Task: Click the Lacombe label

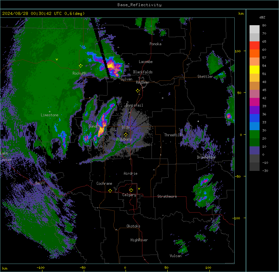Action: 146,62
